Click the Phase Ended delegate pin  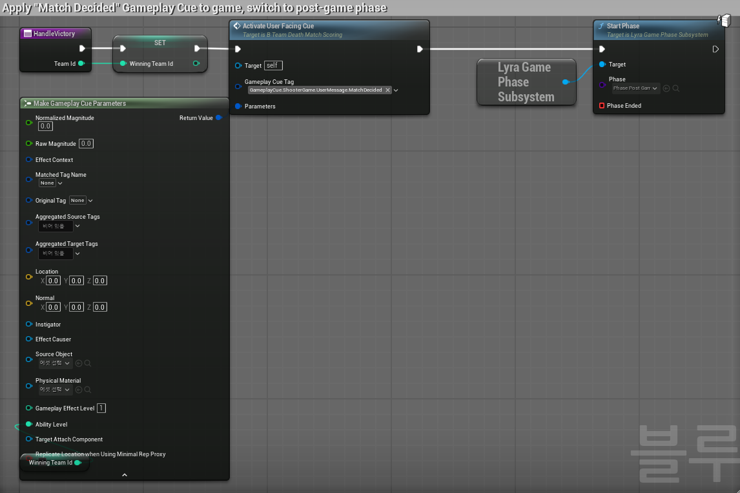point(602,106)
